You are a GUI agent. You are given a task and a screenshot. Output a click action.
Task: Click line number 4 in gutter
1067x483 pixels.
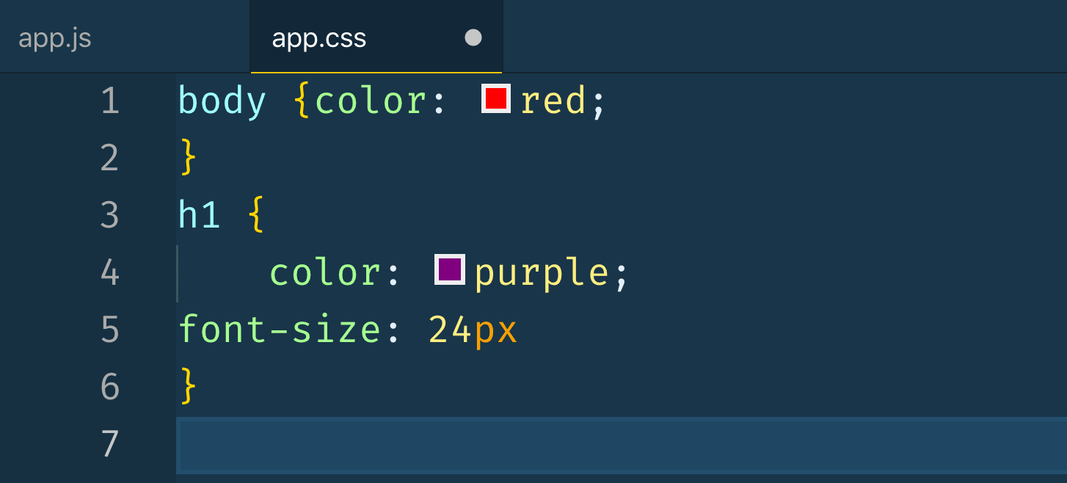(110, 272)
